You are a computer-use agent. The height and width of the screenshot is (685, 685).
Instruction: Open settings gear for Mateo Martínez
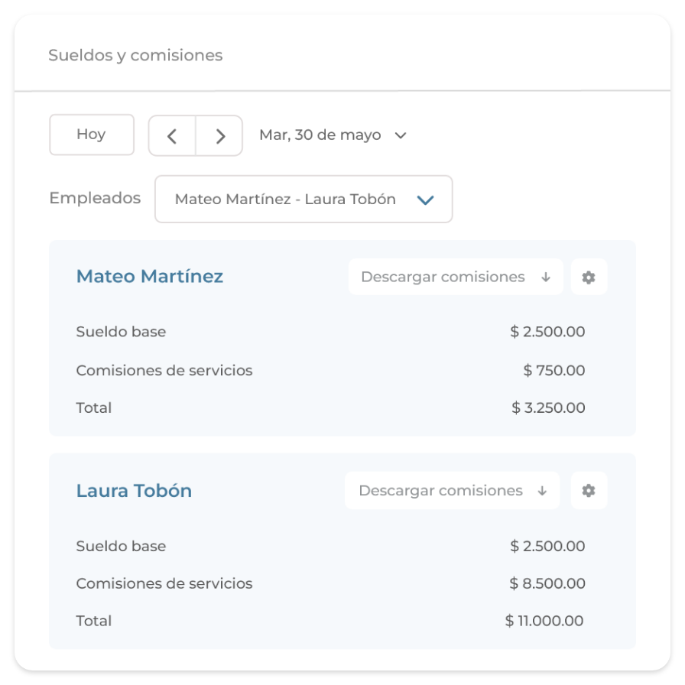[589, 278]
